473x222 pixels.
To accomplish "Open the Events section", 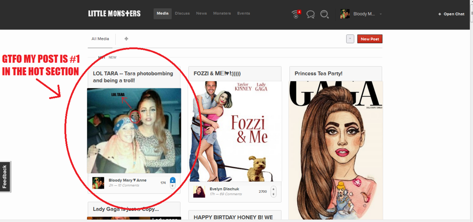I will [244, 13].
